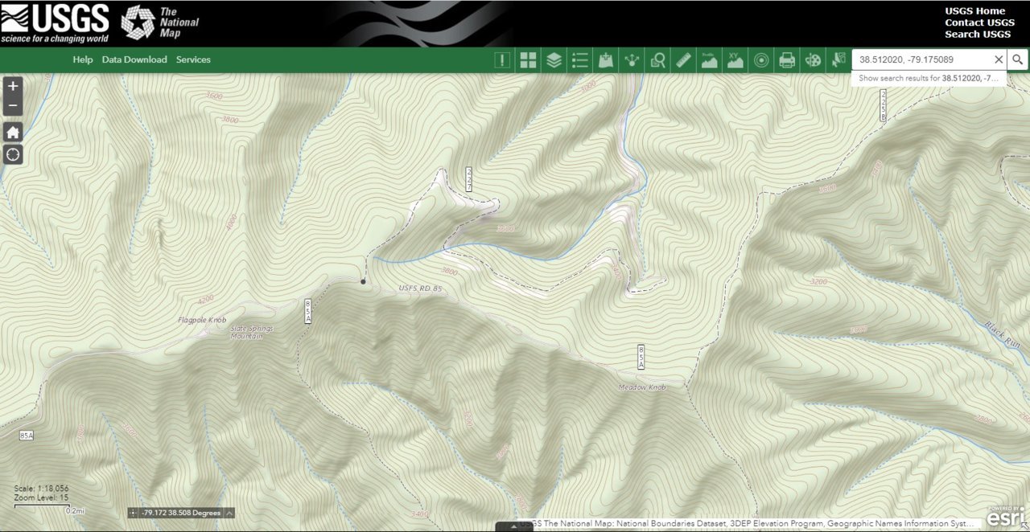Open the Elevation Profile tool
The height and width of the screenshot is (532, 1030).
pyautogui.click(x=709, y=59)
